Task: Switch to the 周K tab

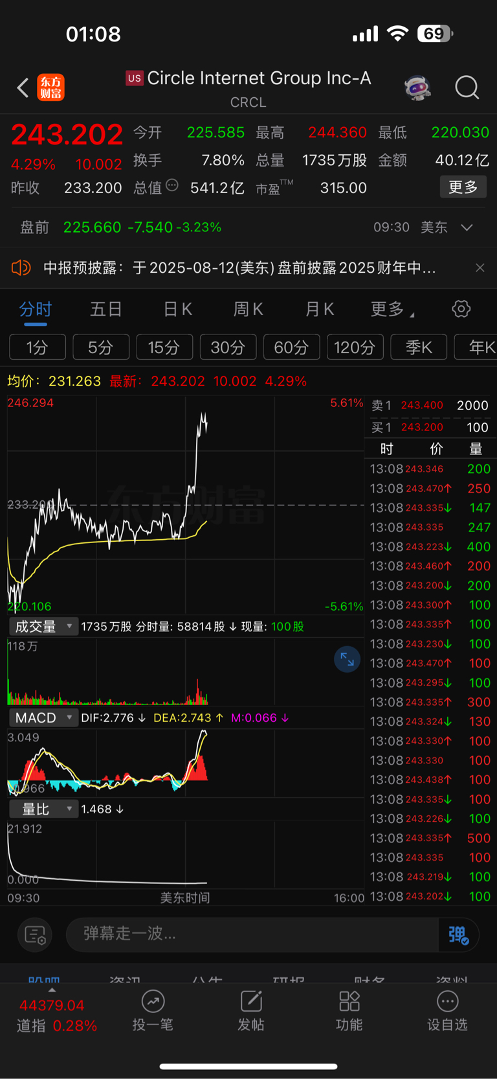Action: click(x=248, y=309)
